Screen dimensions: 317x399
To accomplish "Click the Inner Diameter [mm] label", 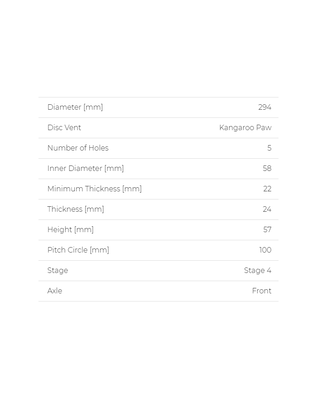I will (x=86, y=169).
